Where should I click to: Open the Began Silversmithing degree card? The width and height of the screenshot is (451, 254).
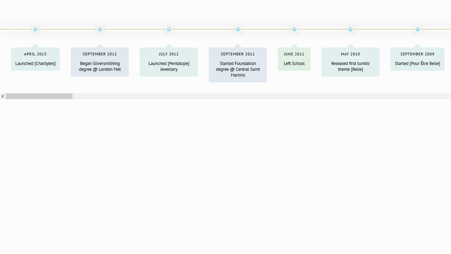pos(100,62)
